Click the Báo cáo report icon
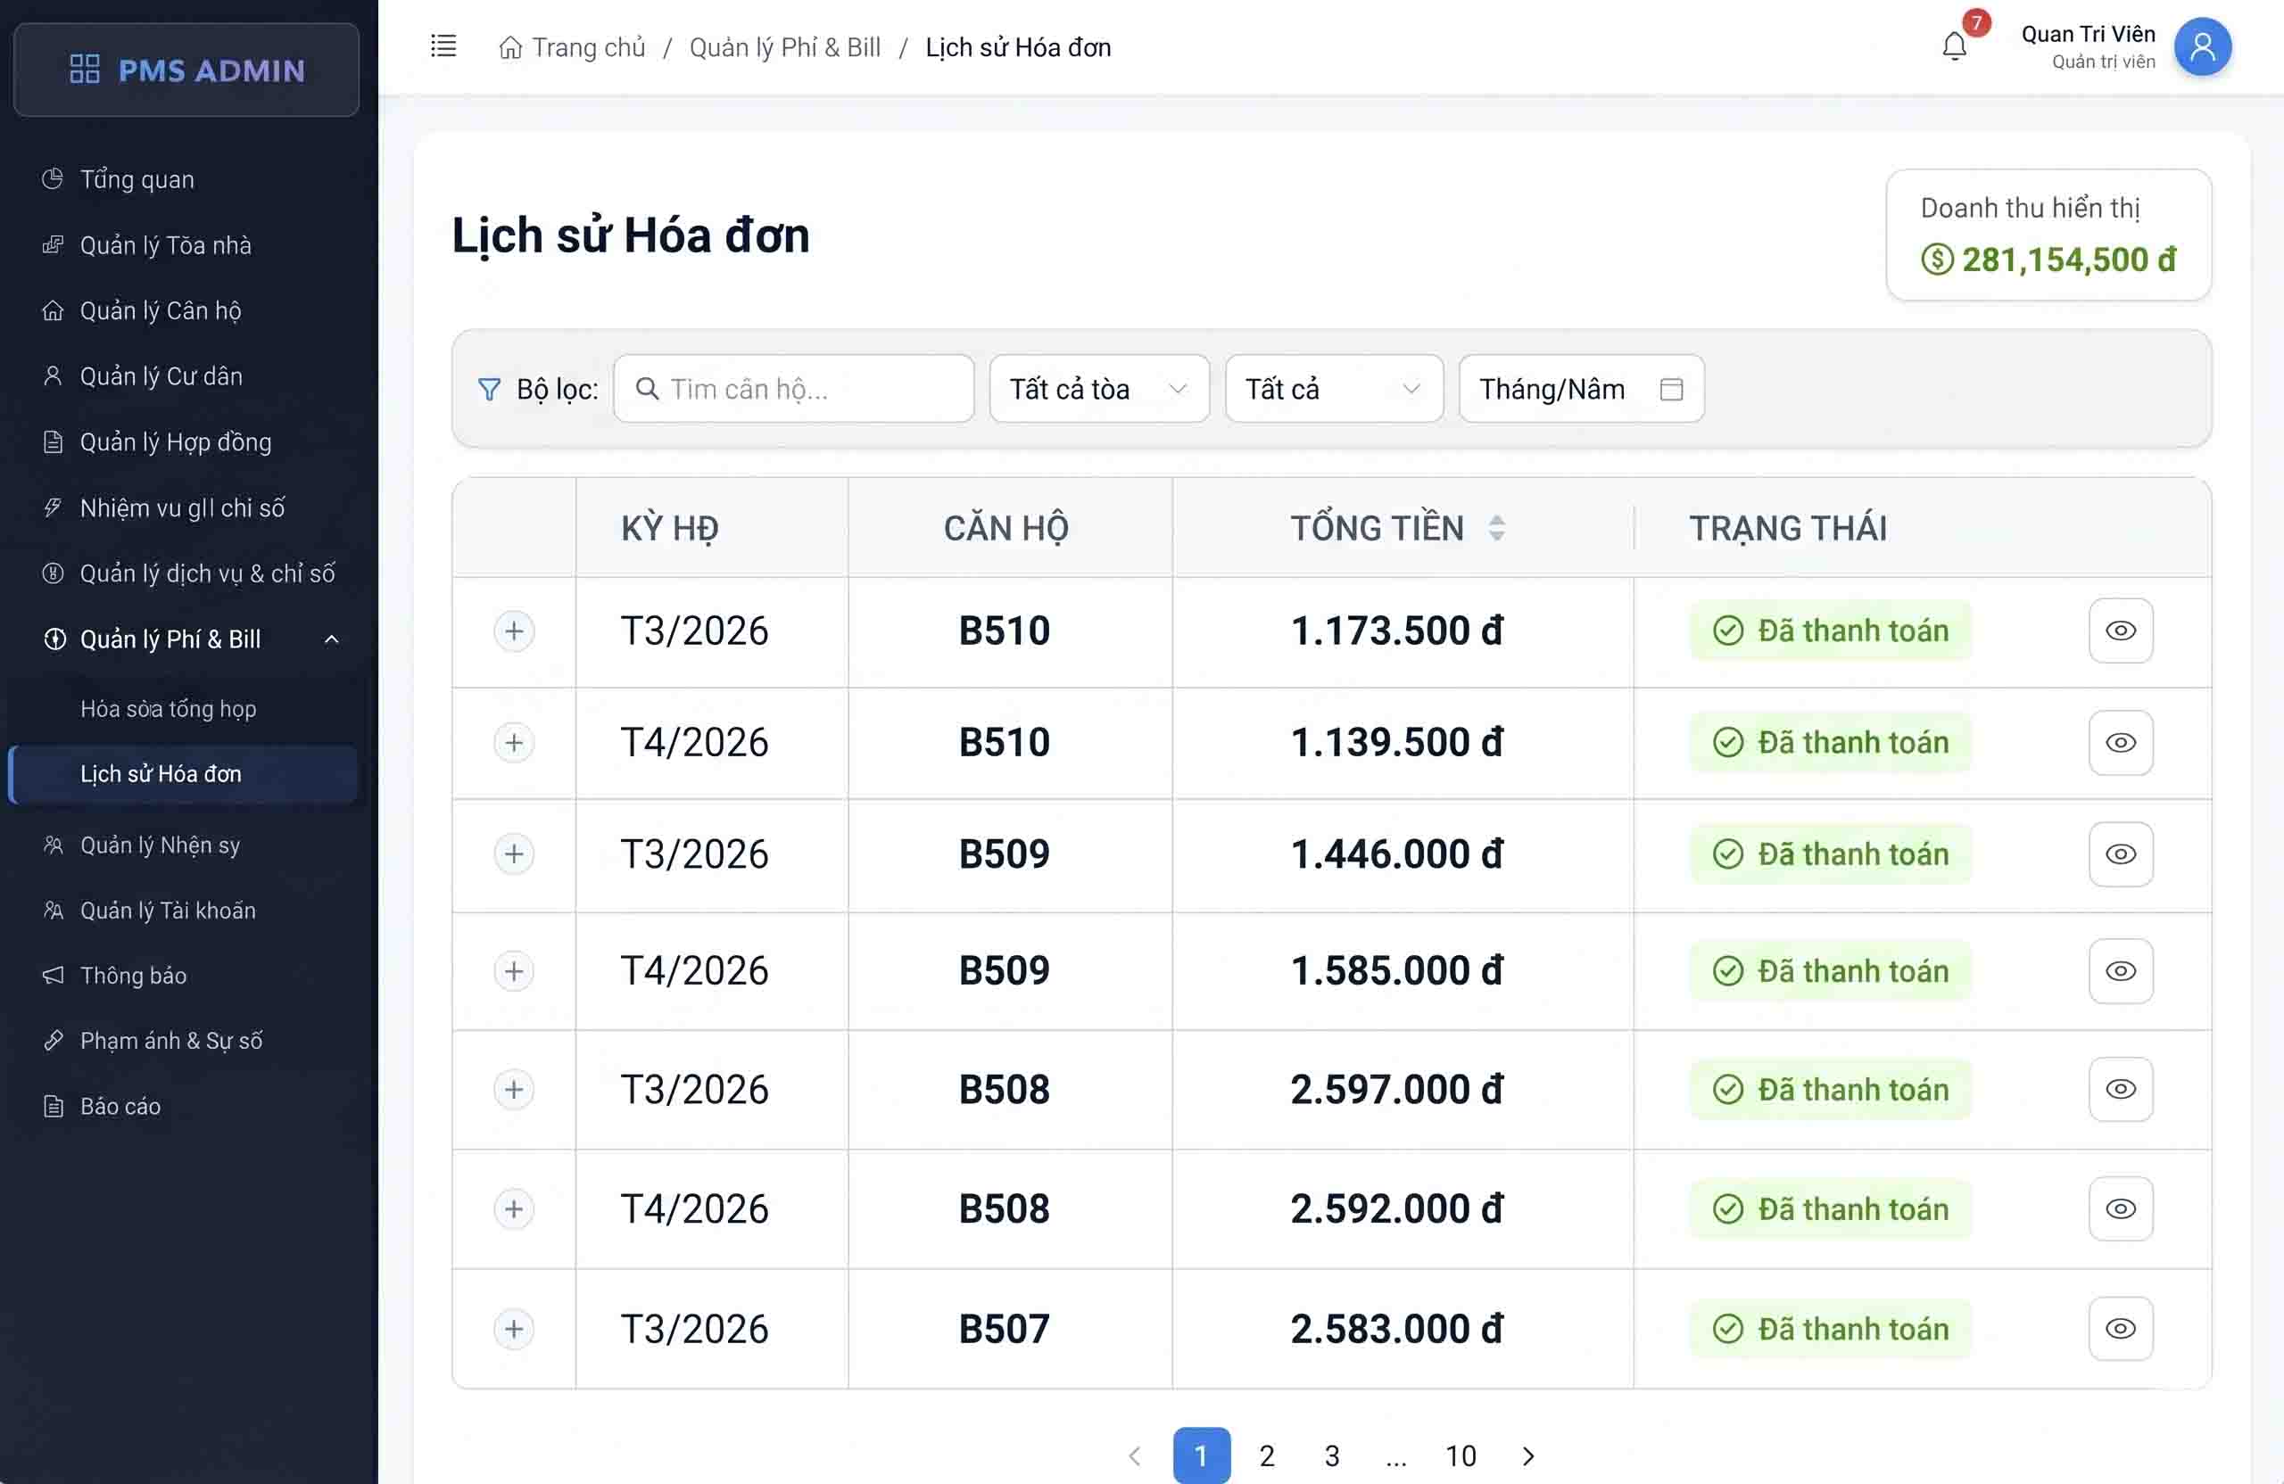2284x1484 pixels. [x=53, y=1106]
